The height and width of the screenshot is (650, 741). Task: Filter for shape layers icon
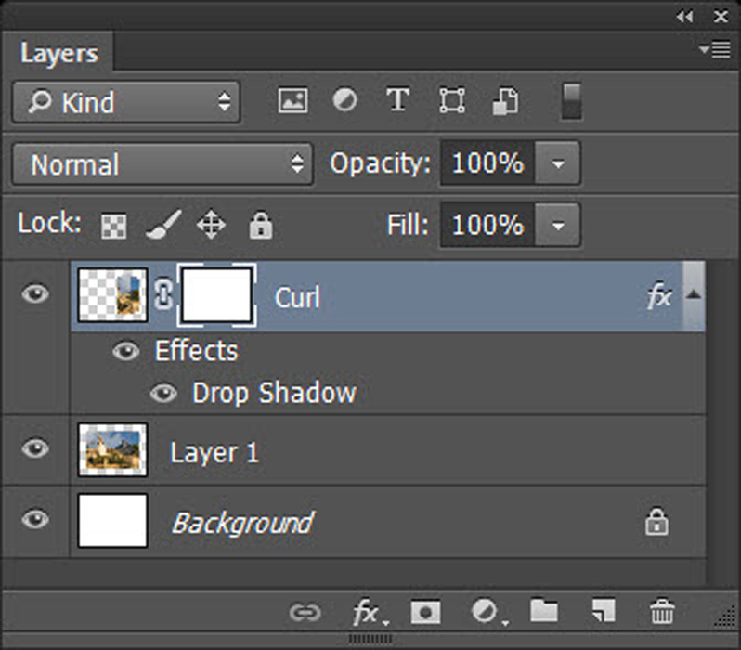452,100
